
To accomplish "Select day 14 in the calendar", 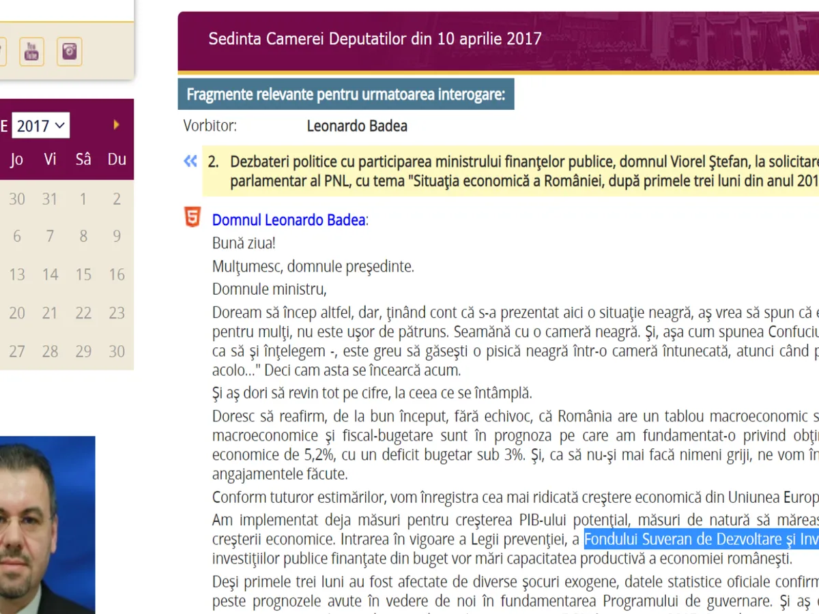I will click(x=50, y=275).
